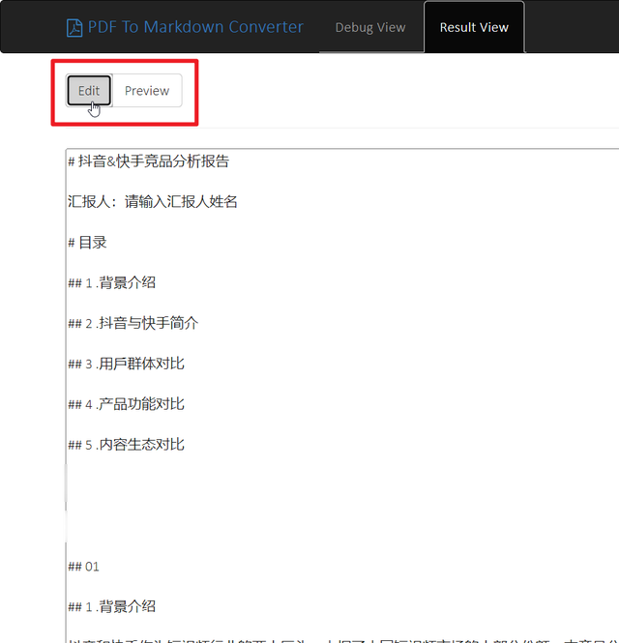Screen dimensions: 619x643
Task: Click the '# 抖音&快手竞品分析报告' heading line
Action: [149, 161]
